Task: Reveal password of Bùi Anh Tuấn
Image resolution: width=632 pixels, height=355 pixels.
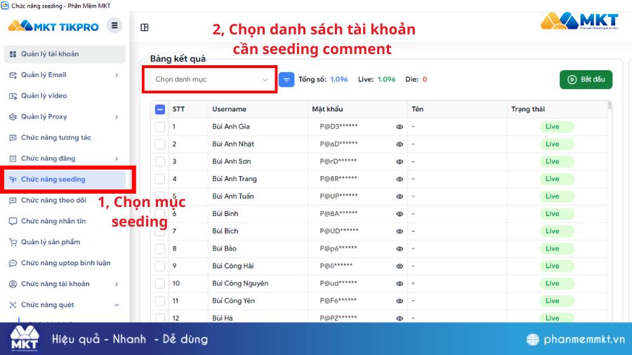Action: [400, 196]
